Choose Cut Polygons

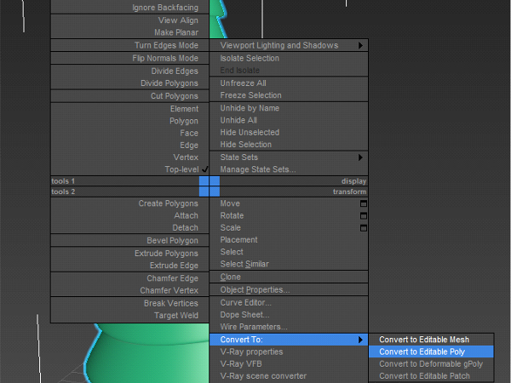click(x=129, y=96)
